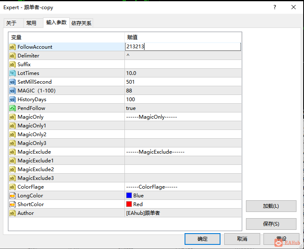The height and width of the screenshot is (249, 304).
Task: Click the color-type icon beside ShortColor
Action: [x=13, y=204]
